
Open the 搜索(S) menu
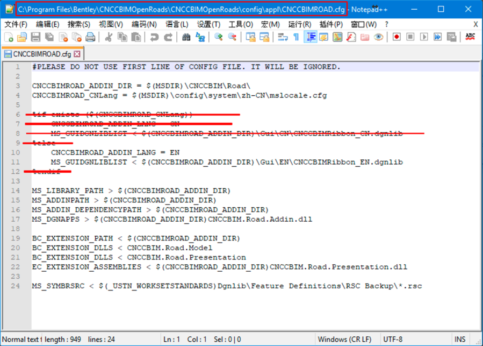coord(79,24)
